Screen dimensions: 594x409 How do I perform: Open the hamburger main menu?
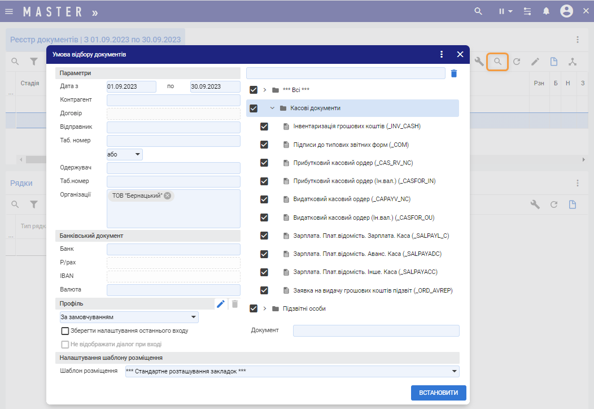coord(9,11)
